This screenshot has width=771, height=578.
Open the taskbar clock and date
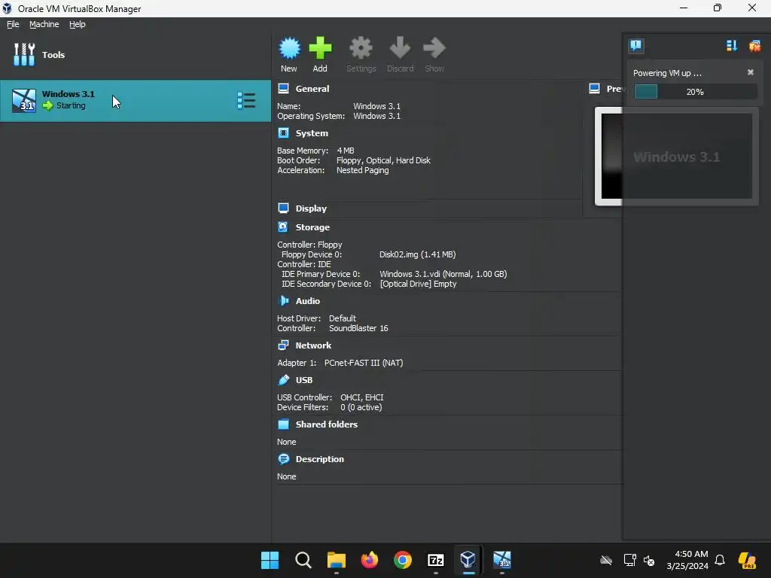[x=687, y=560]
